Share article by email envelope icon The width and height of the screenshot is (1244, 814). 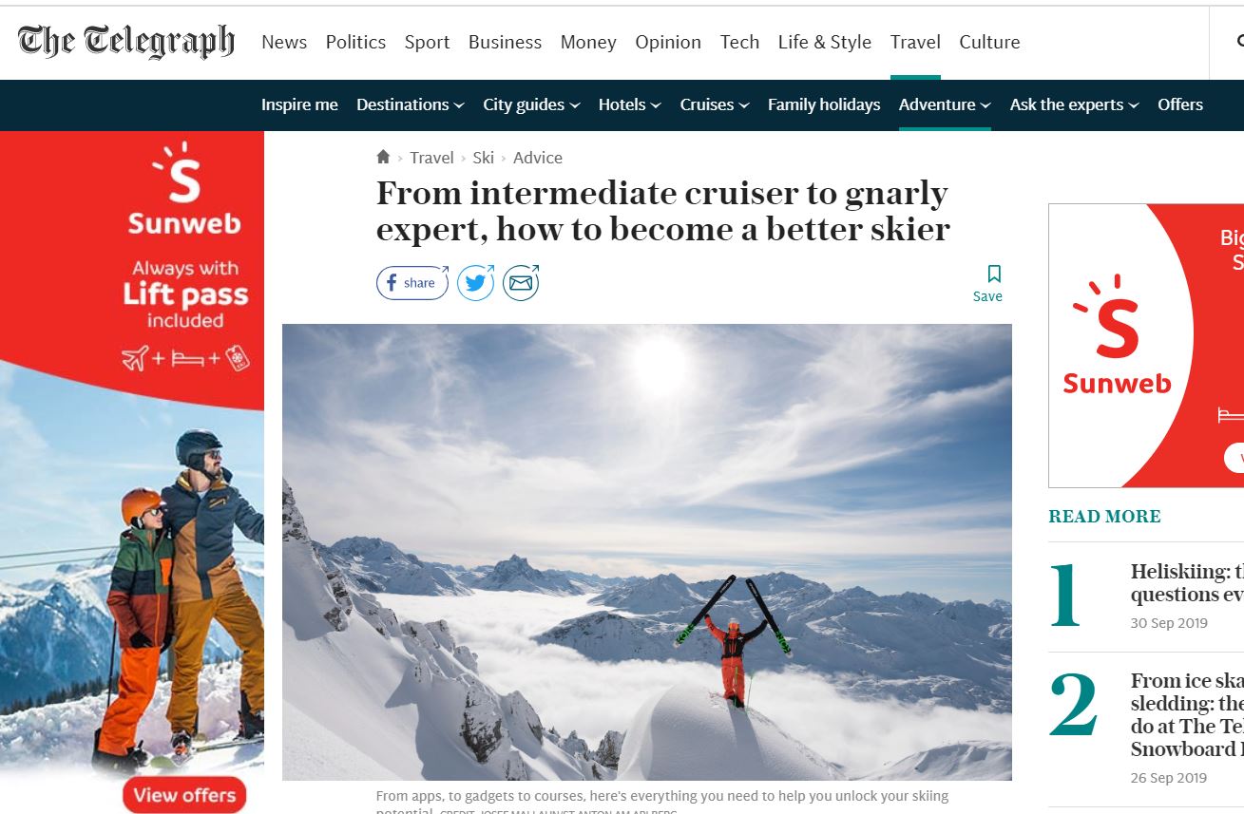pos(521,283)
